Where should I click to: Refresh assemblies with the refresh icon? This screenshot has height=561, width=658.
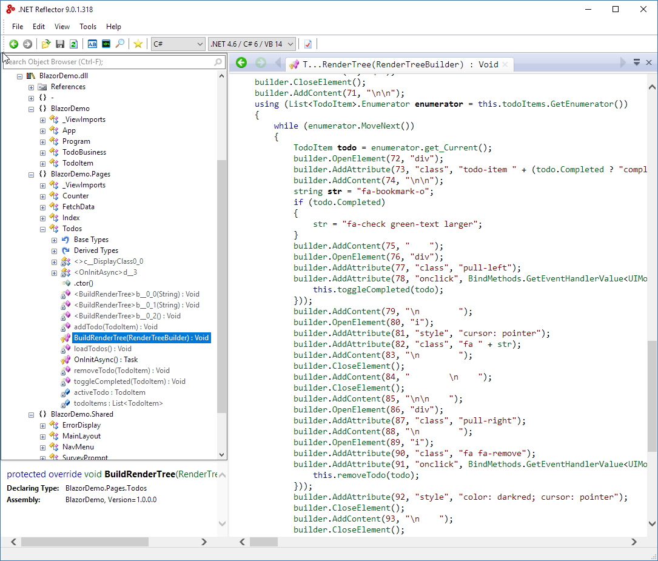[x=73, y=44]
